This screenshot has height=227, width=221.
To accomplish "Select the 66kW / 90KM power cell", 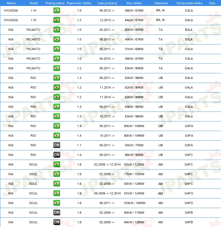I will 134,155.
